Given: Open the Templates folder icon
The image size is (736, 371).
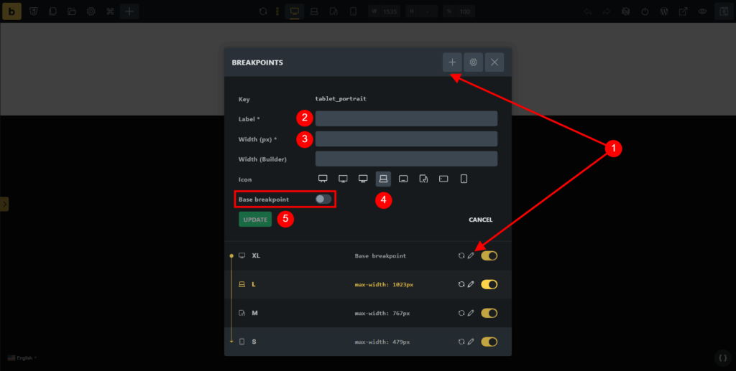Looking at the screenshot, I should coord(72,11).
